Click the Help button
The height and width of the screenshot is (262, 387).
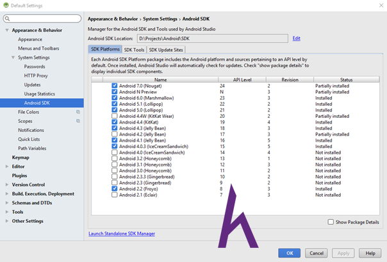click(x=370, y=253)
